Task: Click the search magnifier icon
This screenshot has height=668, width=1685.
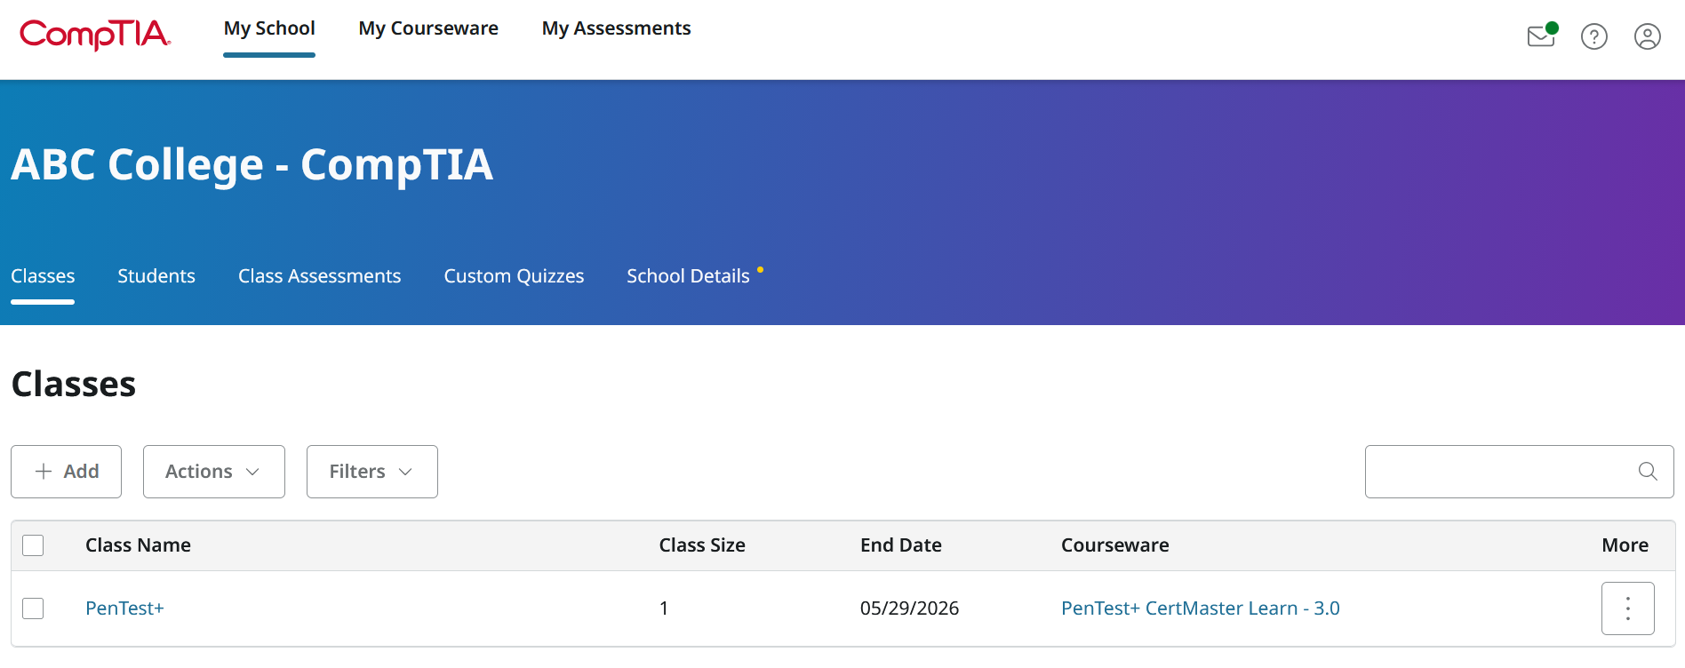Action: tap(1648, 472)
